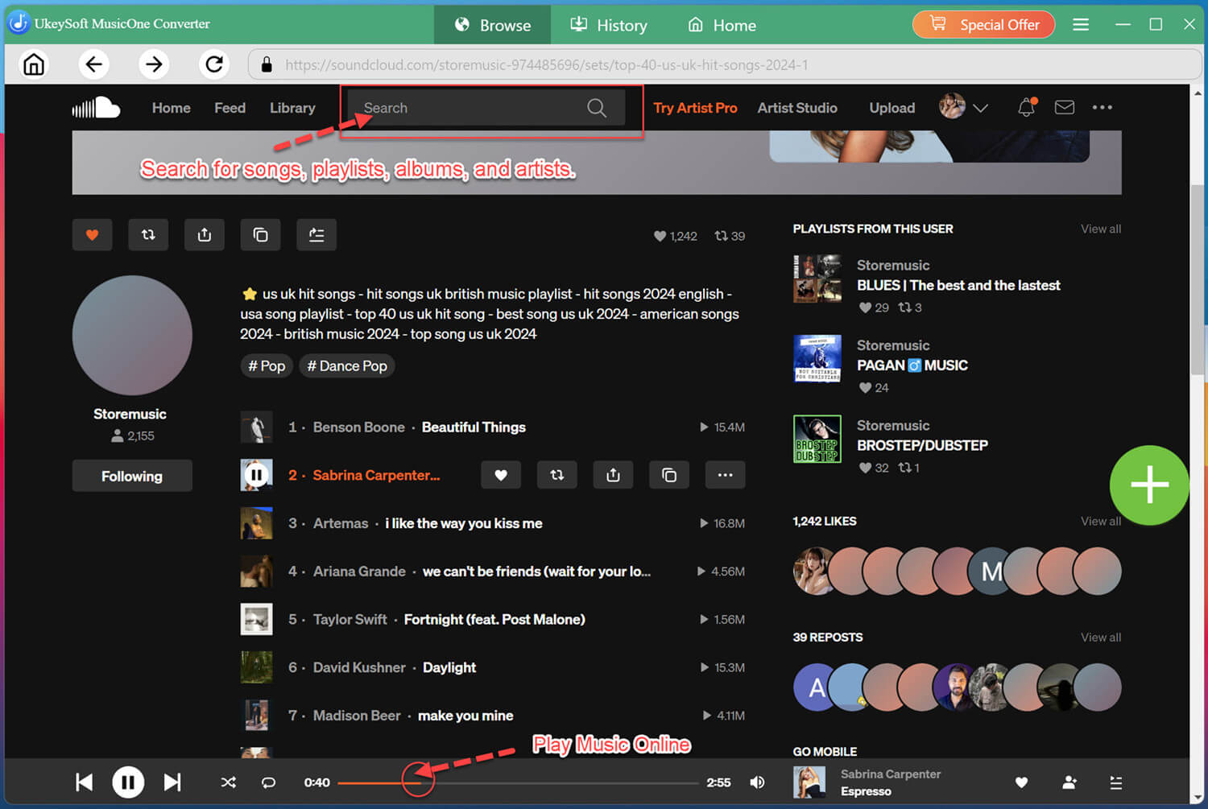
Task: Follow the artist from the player bar
Action: 1069,782
